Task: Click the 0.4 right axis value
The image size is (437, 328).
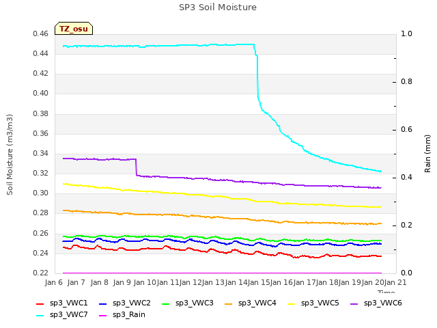Action: 406,178
